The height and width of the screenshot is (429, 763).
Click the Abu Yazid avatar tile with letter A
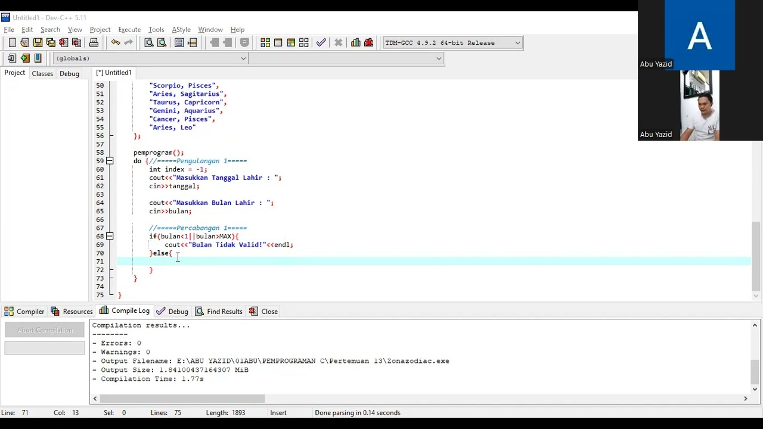coord(700,35)
